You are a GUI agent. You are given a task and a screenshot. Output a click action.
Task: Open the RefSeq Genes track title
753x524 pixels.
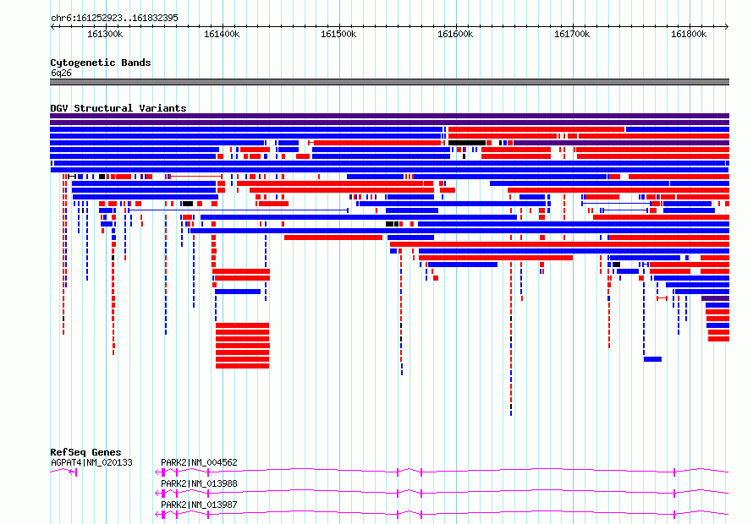85,452
